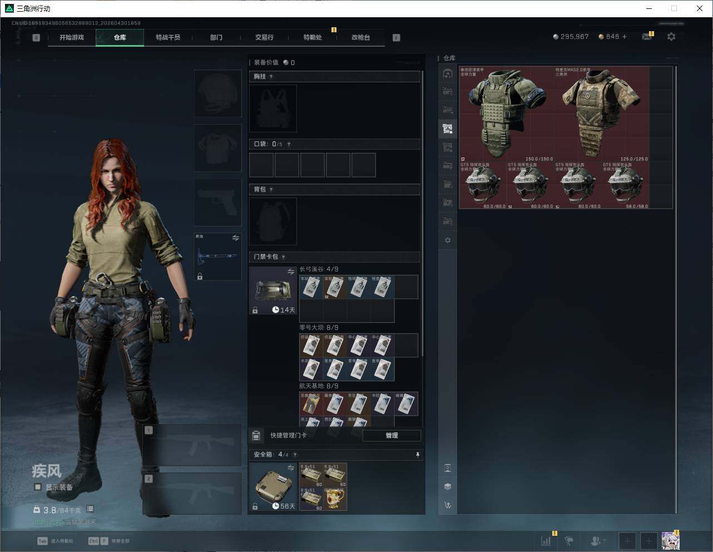Click the stash panel vertical scrollbar

(x=676, y=289)
